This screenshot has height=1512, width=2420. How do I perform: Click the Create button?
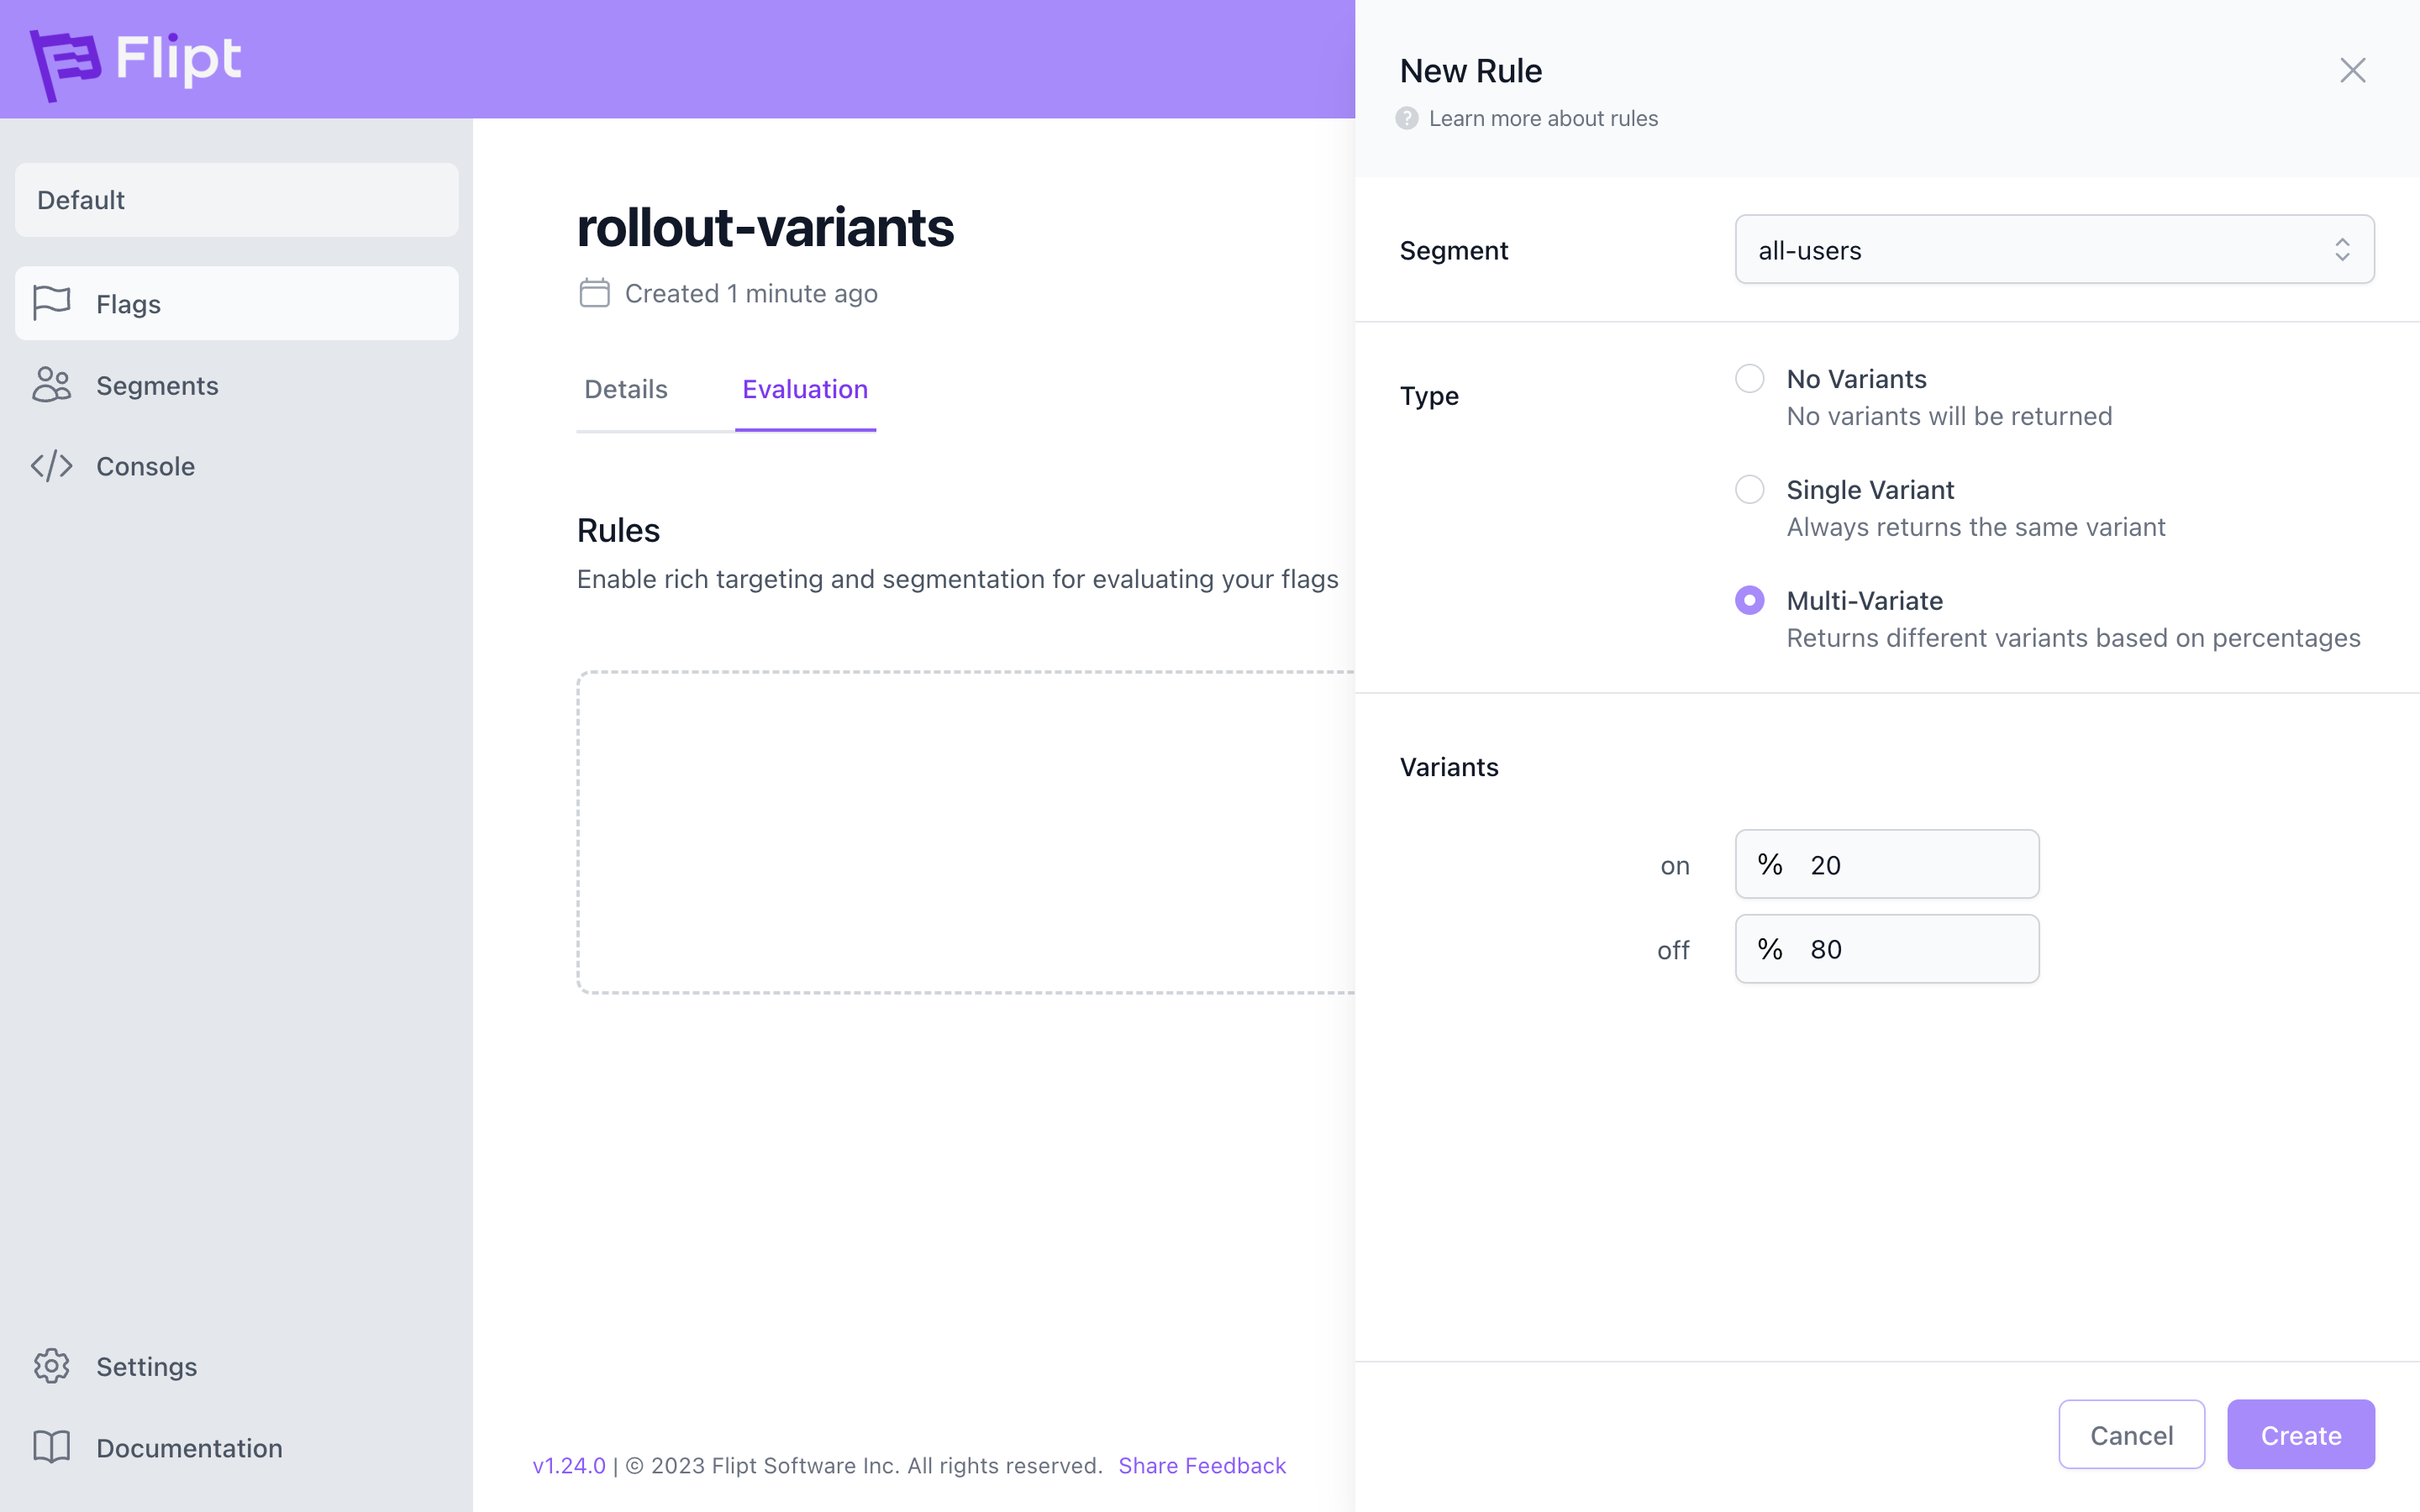[x=2301, y=1435]
